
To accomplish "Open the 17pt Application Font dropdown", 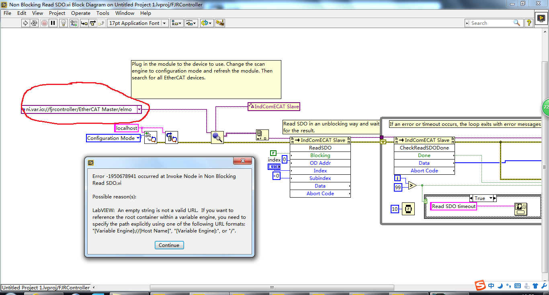I will [138, 23].
